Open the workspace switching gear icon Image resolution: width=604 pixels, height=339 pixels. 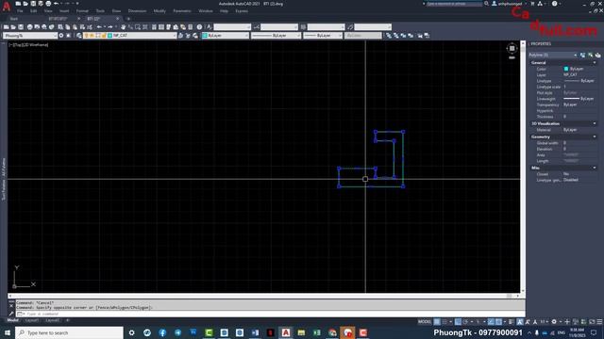(x=554, y=322)
